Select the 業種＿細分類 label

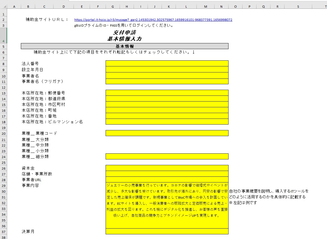pyautogui.click(x=35, y=157)
